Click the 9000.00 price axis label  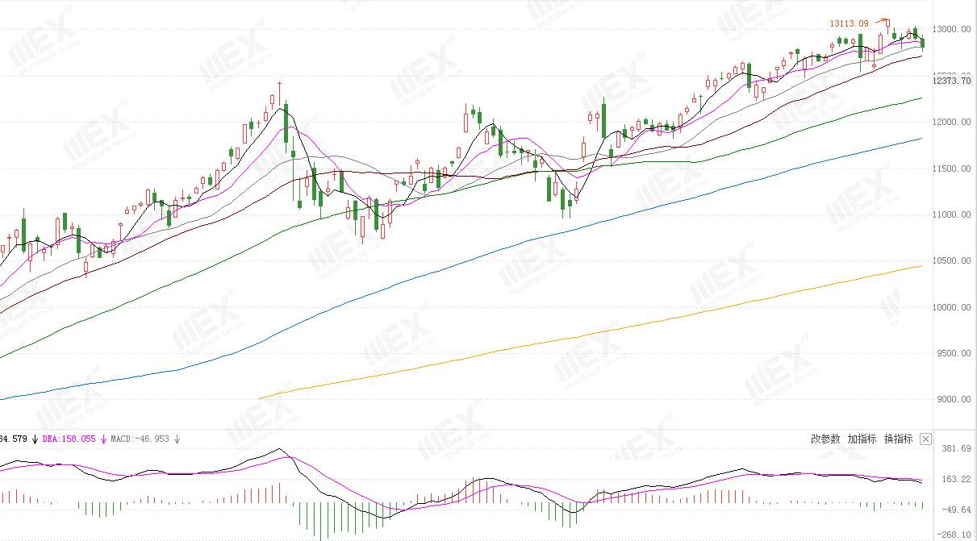pyautogui.click(x=952, y=400)
